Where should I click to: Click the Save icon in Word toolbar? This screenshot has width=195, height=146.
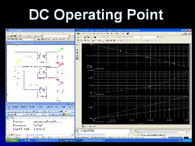pos(15,111)
